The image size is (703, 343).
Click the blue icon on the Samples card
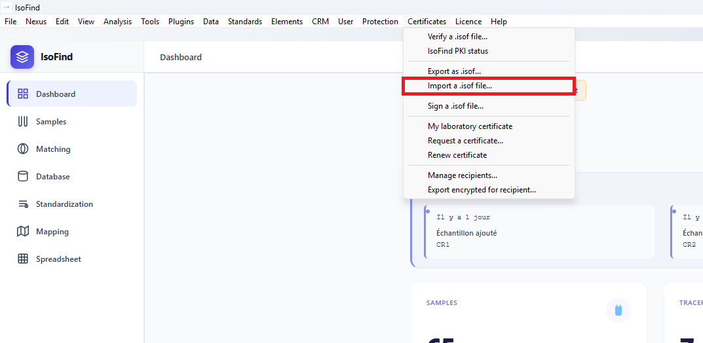[x=618, y=310]
